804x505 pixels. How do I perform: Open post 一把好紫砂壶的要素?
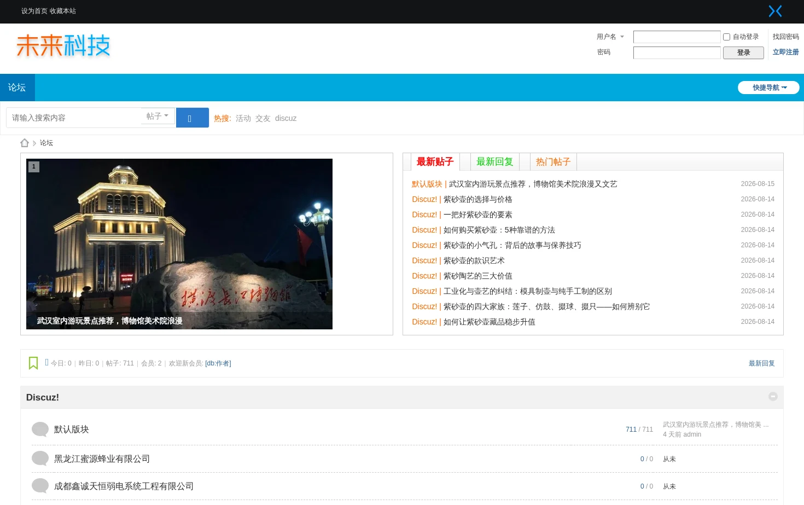(x=478, y=214)
